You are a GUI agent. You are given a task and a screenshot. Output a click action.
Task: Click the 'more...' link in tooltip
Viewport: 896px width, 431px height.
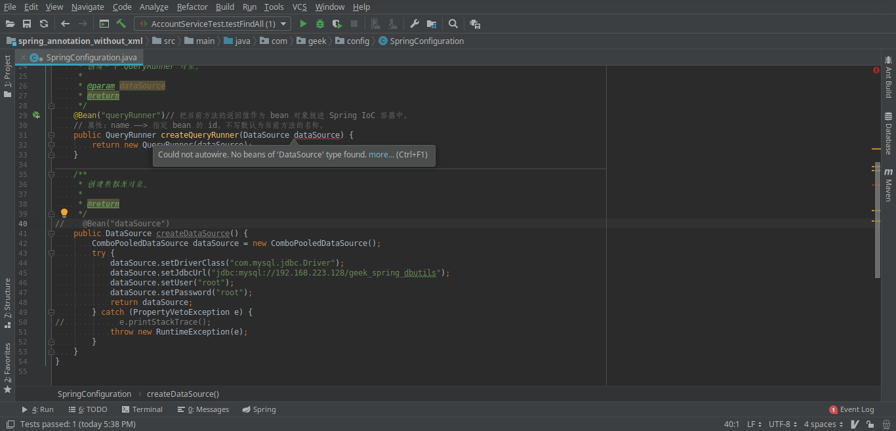pos(381,155)
